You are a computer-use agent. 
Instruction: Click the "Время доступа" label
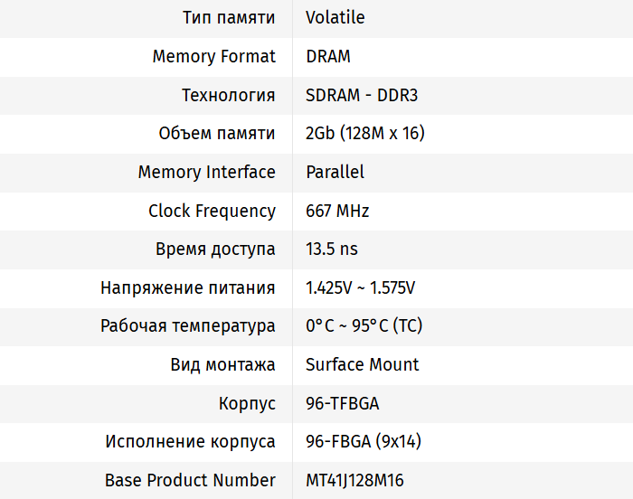[x=215, y=249]
